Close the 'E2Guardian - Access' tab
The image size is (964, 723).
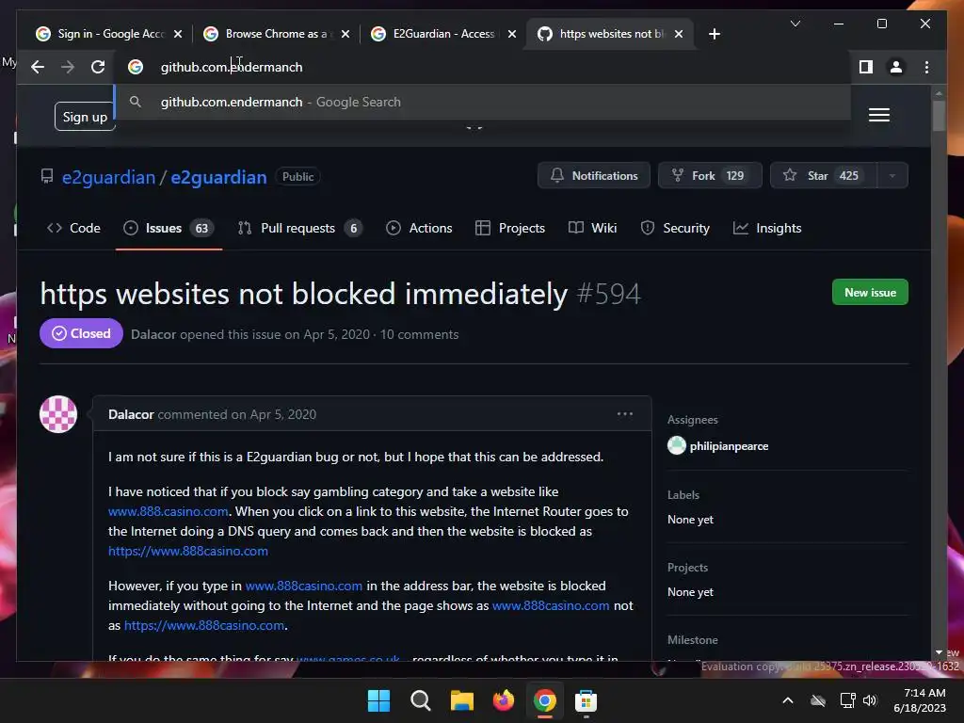click(x=512, y=34)
